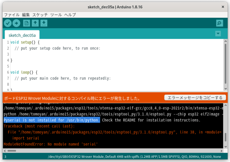Click the Upload arrow button
The image size is (230, 162).
tap(16, 23)
